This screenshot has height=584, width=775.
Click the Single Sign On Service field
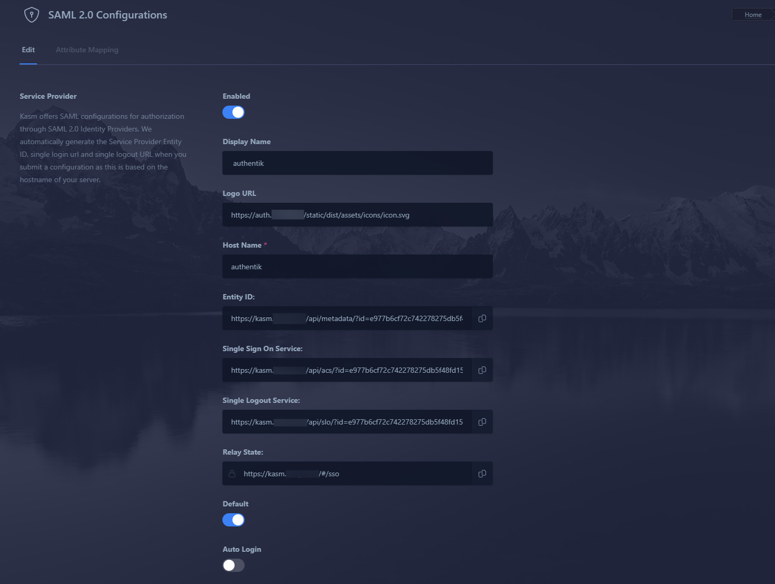click(x=347, y=370)
